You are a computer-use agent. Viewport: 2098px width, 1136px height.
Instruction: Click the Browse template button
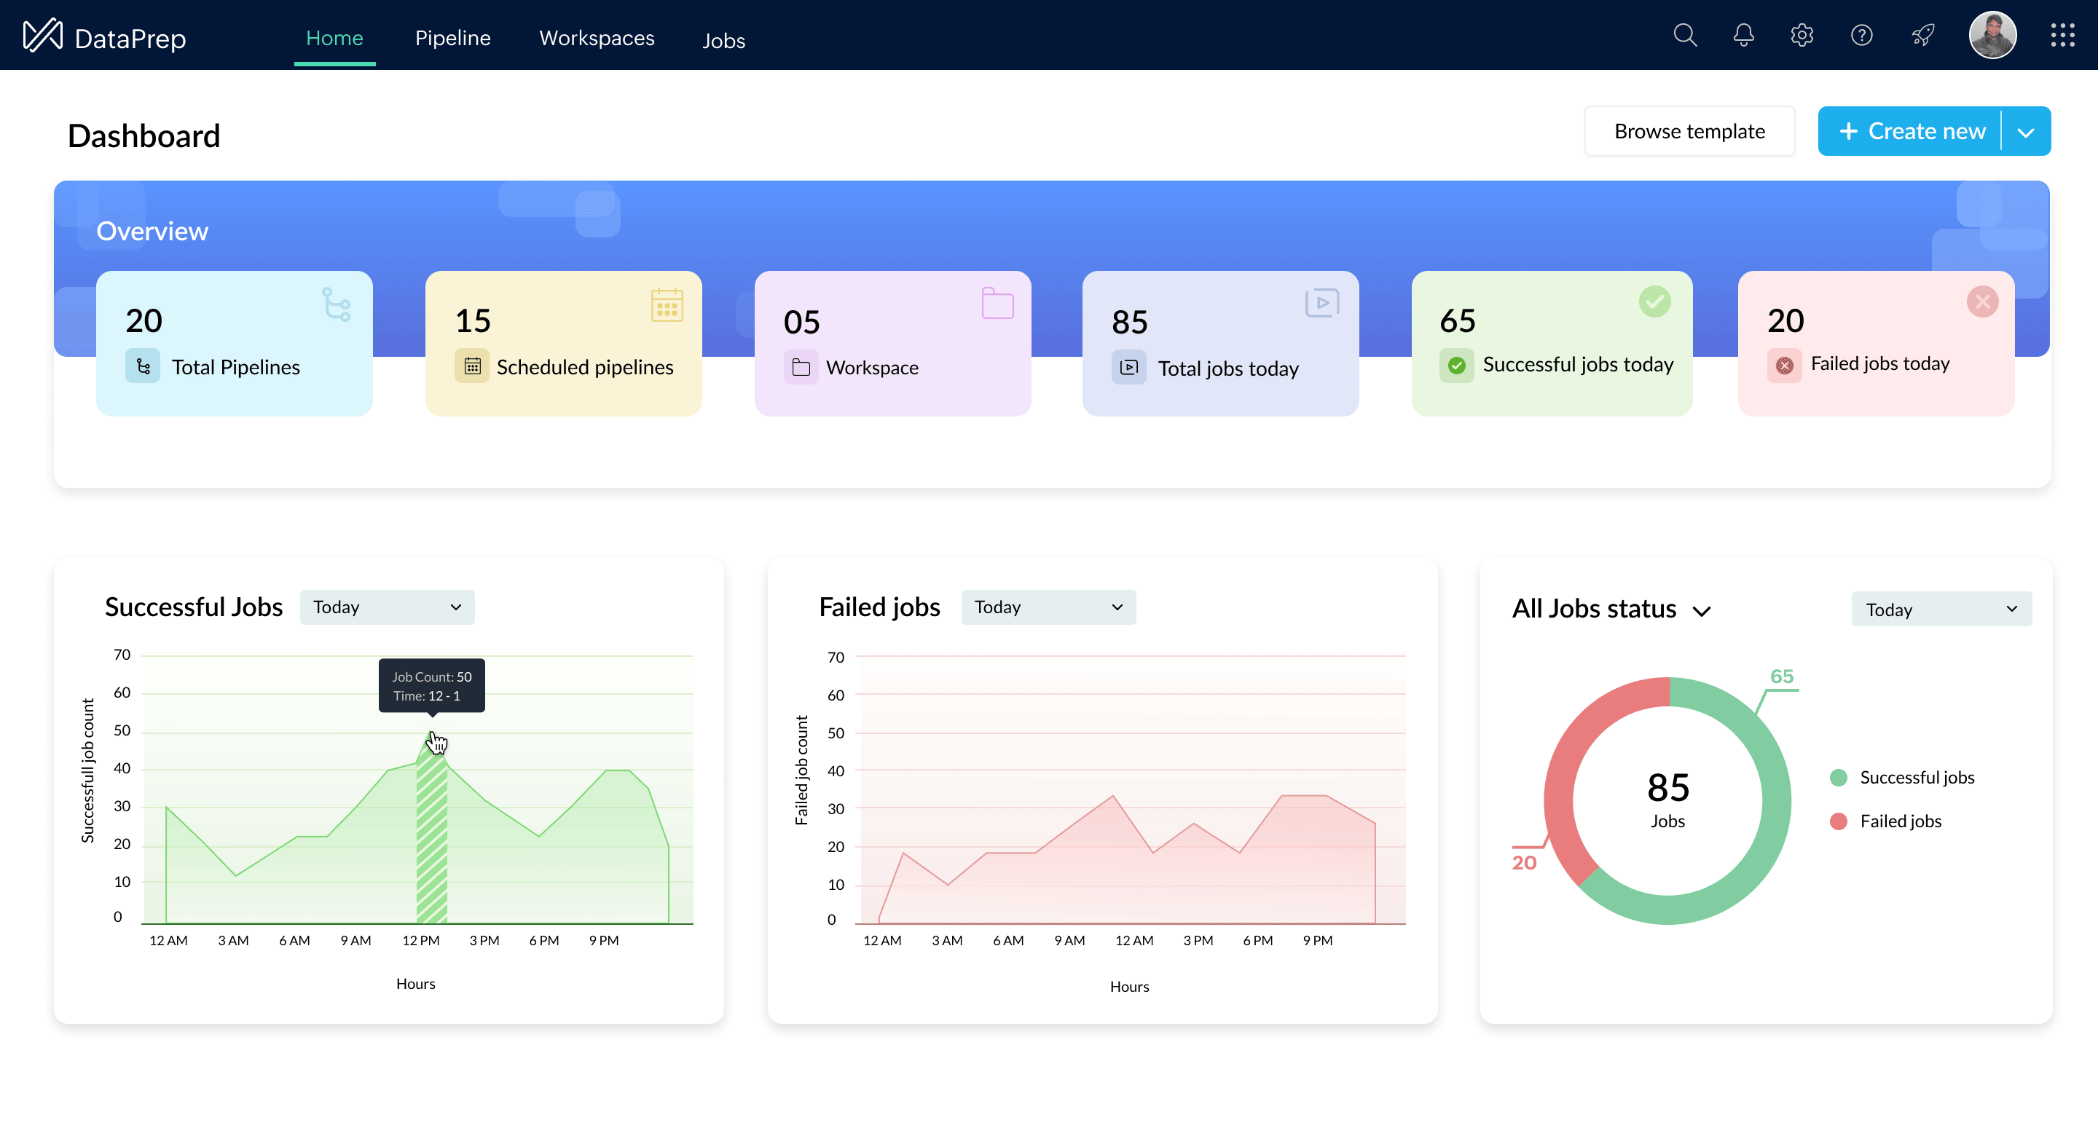tap(1689, 132)
